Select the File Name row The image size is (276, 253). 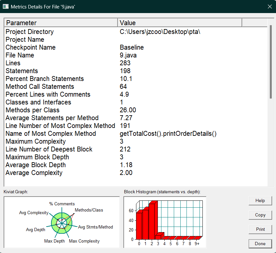point(135,55)
